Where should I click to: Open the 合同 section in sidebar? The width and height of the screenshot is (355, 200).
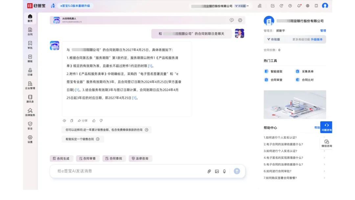pyautogui.click(x=30, y=32)
